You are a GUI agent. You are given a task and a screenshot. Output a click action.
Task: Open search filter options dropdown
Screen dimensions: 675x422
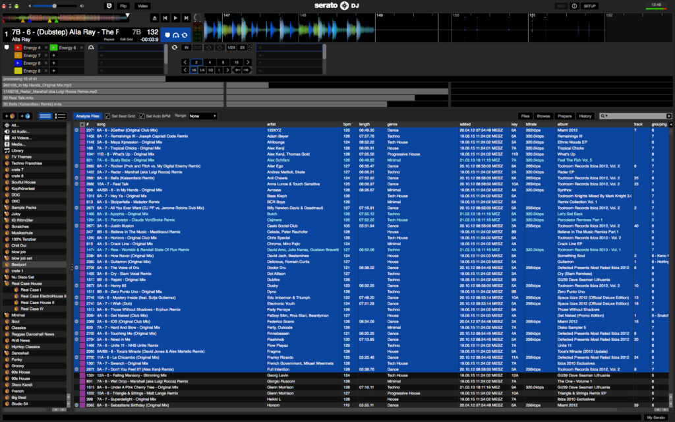click(604, 116)
